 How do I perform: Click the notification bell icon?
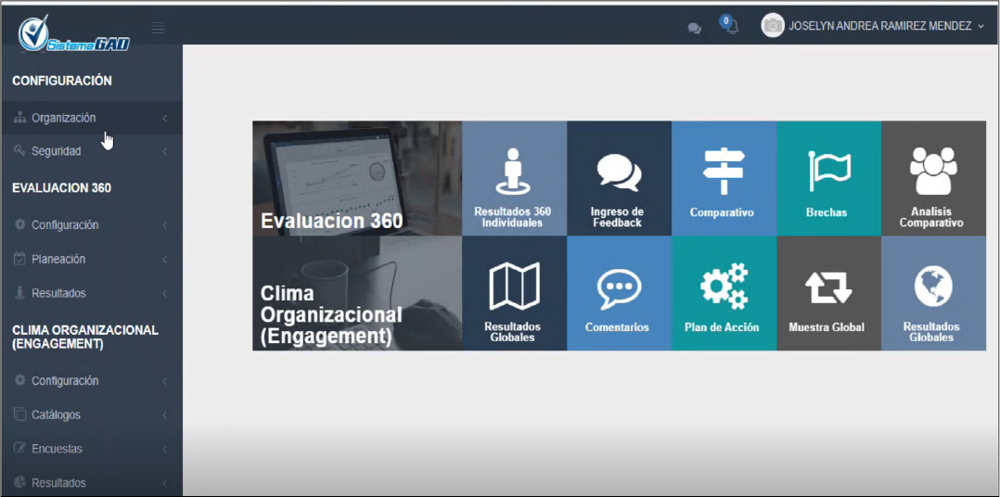click(731, 27)
